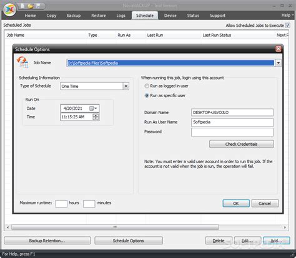
Task: Expand the Job Name dropdown
Action: pyautogui.click(x=279, y=63)
